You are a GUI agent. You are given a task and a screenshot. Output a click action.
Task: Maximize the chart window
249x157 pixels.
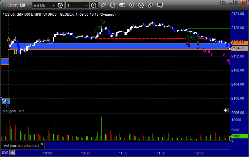pos(237,2)
